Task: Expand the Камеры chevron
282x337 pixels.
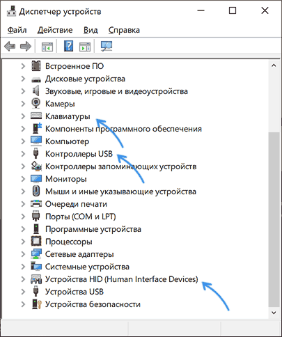Action: [23, 104]
